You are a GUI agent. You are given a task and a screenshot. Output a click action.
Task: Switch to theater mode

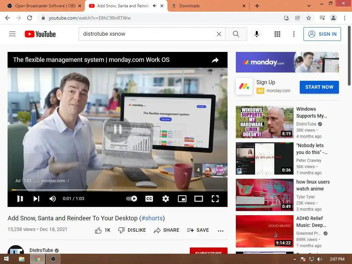(199, 199)
